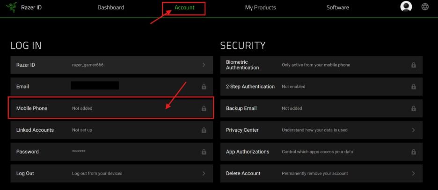Click 'Not enabled' status text

click(293, 87)
